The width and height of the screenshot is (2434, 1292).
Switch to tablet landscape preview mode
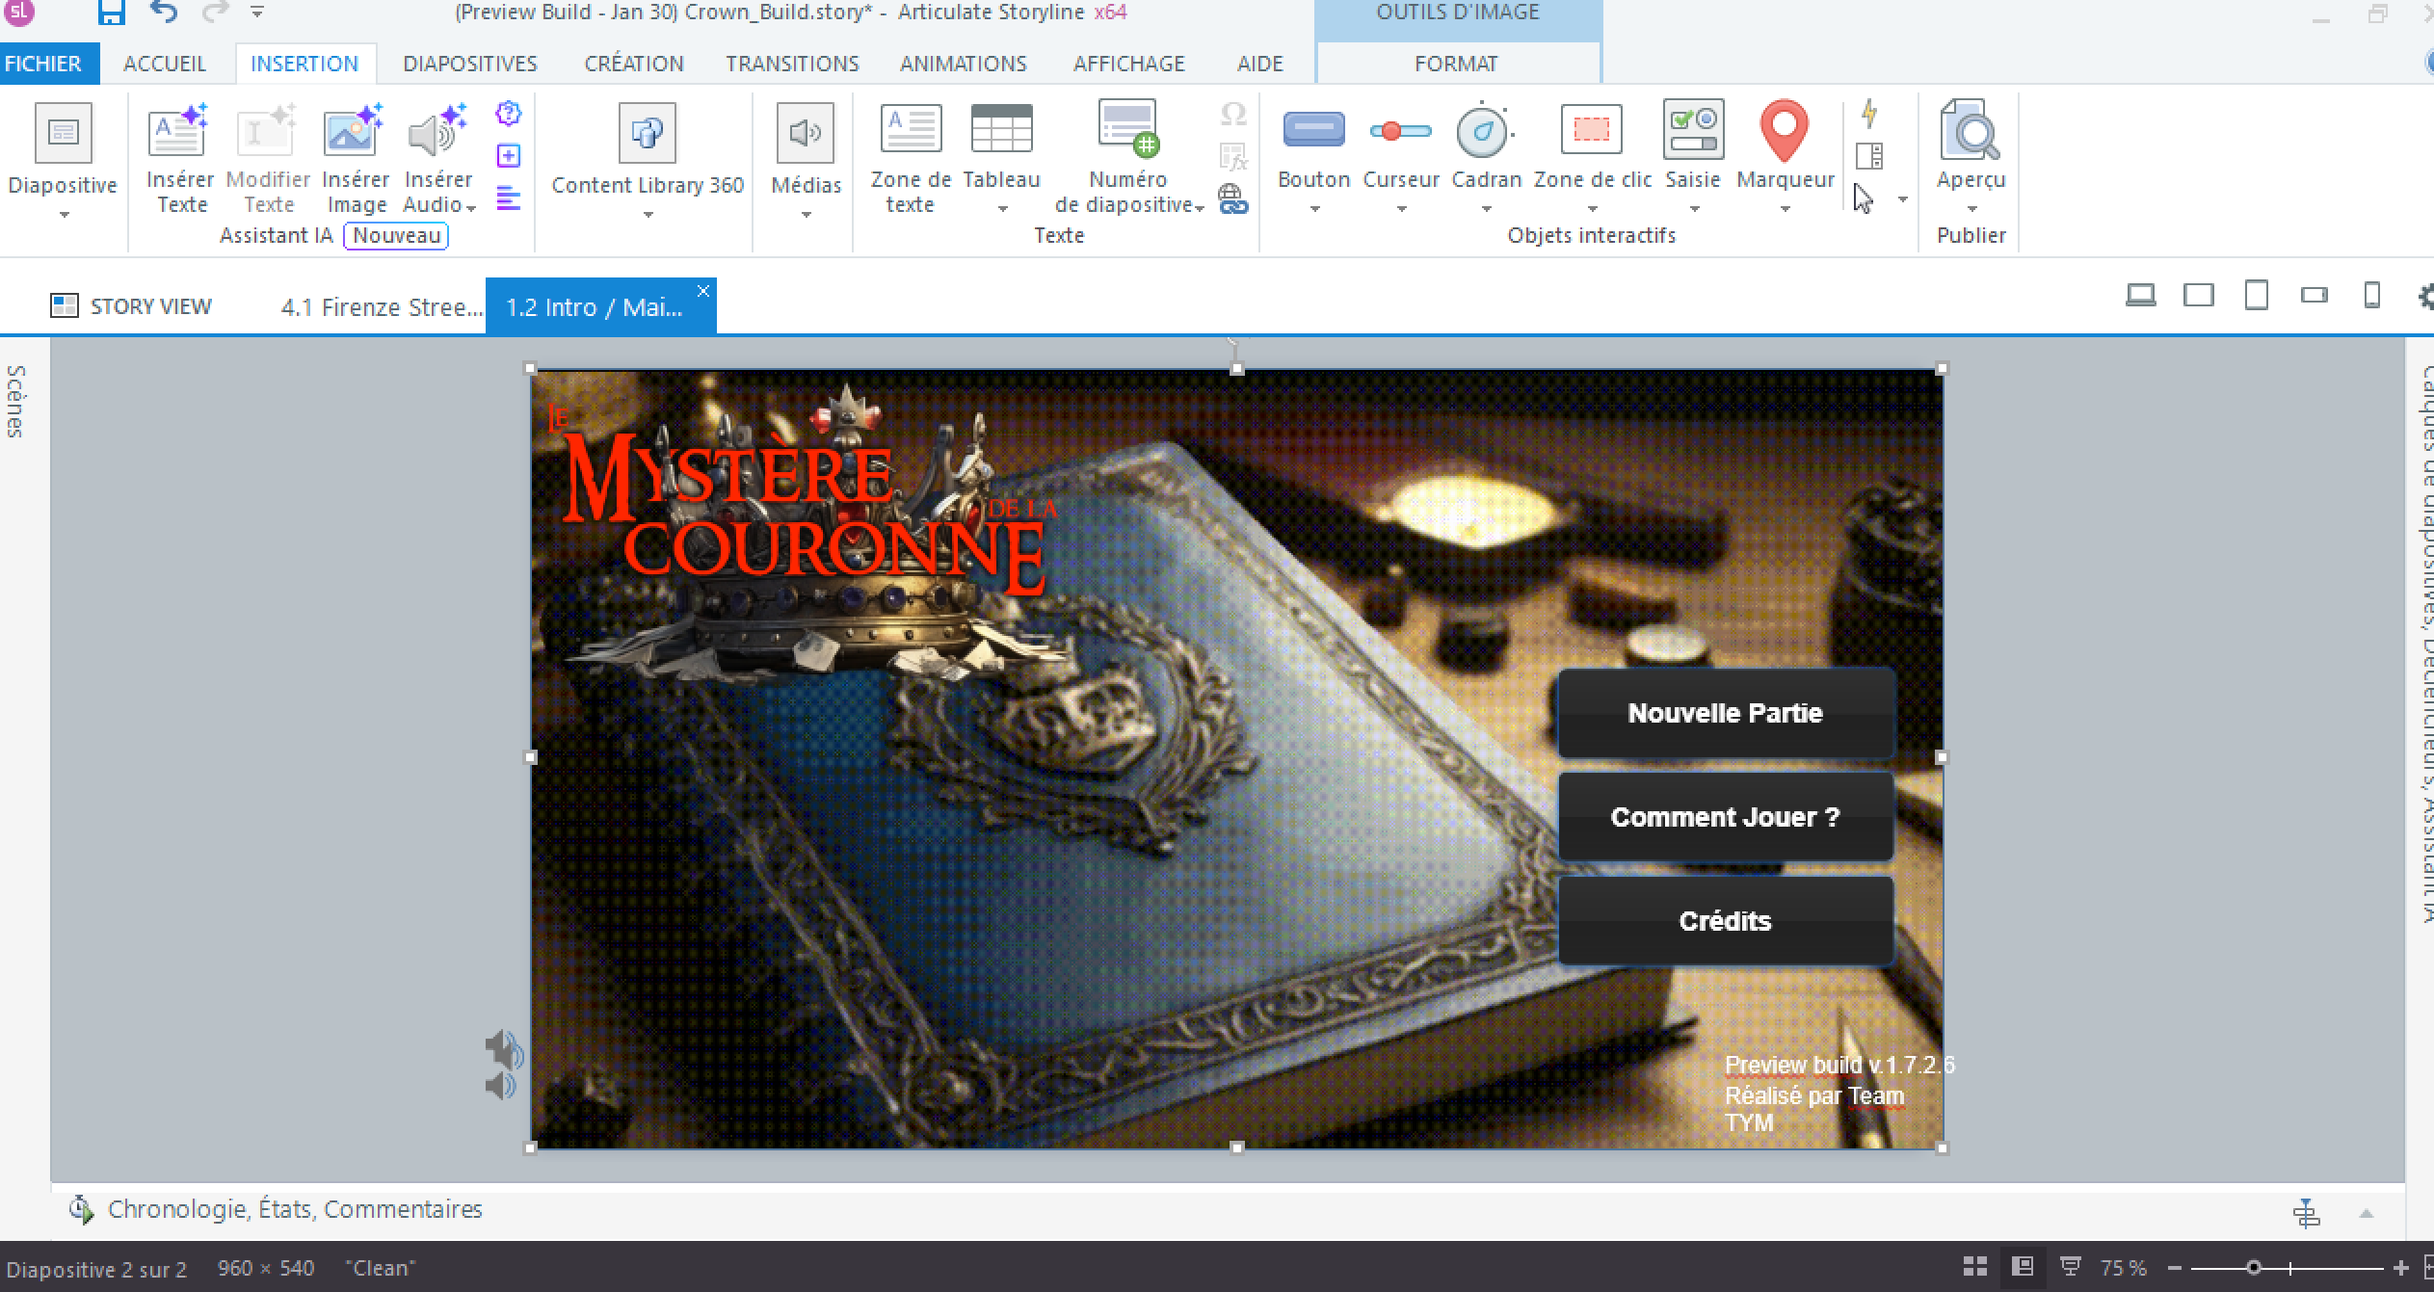point(2198,295)
